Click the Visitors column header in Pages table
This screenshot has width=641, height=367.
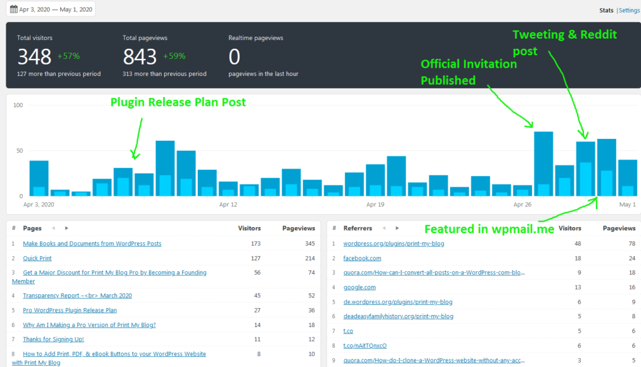(249, 229)
